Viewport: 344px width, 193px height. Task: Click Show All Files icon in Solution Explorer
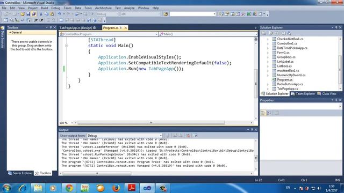(x=271, y=33)
